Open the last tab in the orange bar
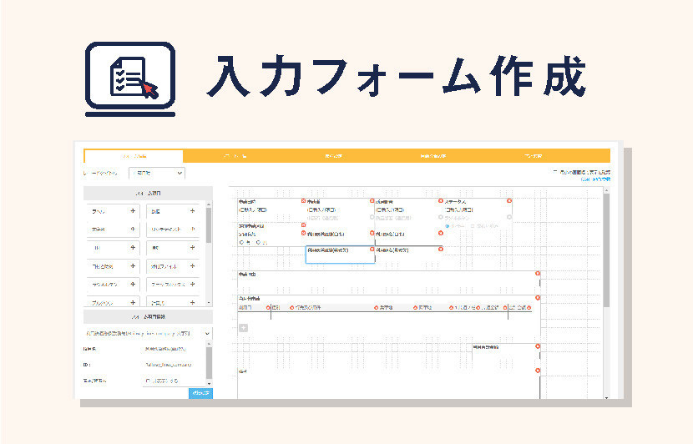Screen dimensions: 693x444 coord(534,156)
